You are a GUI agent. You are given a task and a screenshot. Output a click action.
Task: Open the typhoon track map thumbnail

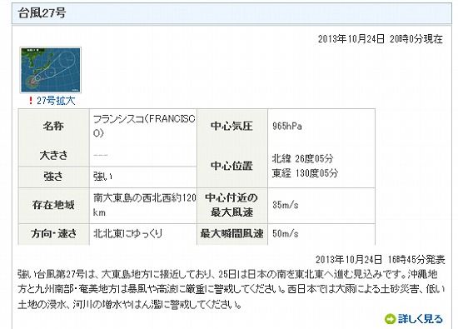pyautogui.click(x=50, y=70)
